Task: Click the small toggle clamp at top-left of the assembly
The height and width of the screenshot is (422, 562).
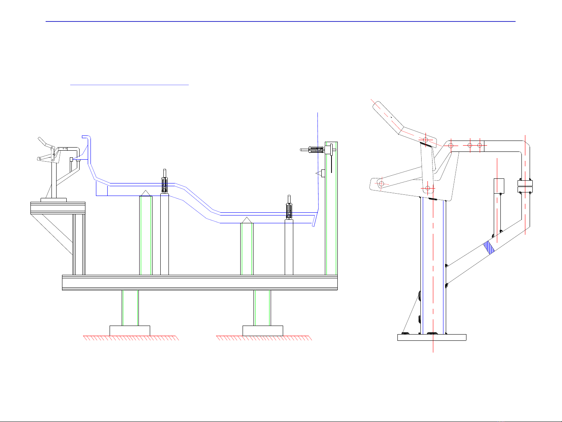Action: click(x=50, y=153)
